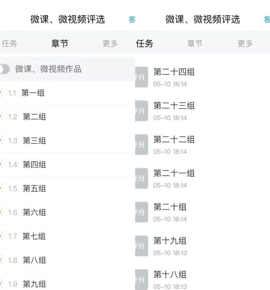Open the 第二十一组 scoring icon
The width and height of the screenshot is (270, 290).
click(x=142, y=178)
